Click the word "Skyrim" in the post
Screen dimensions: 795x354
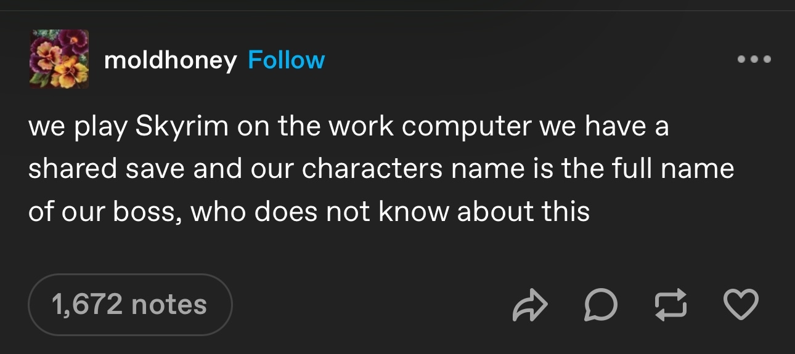coord(173,127)
